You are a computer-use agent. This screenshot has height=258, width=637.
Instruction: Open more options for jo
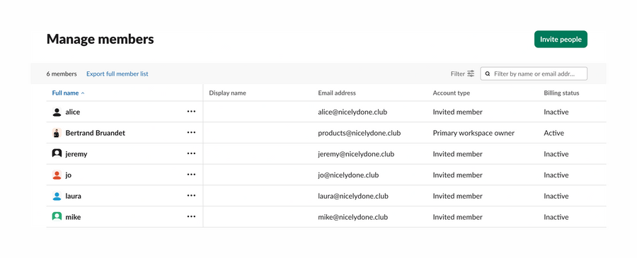coord(191,175)
